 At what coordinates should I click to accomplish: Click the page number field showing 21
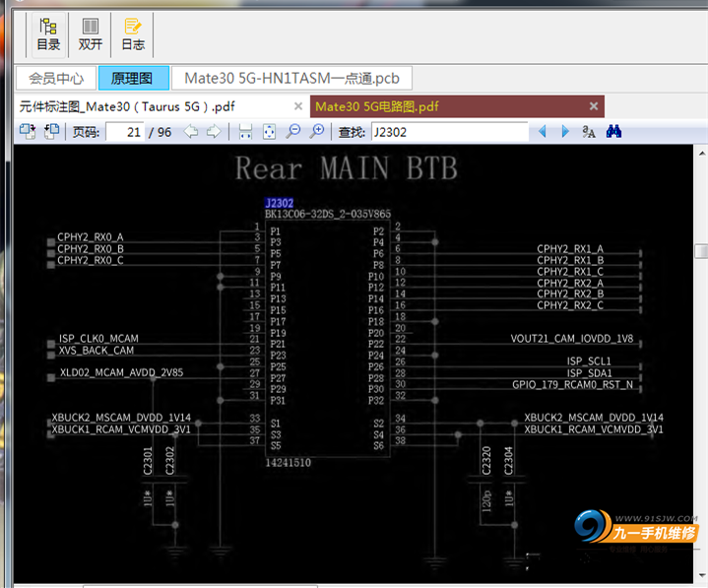pos(125,132)
